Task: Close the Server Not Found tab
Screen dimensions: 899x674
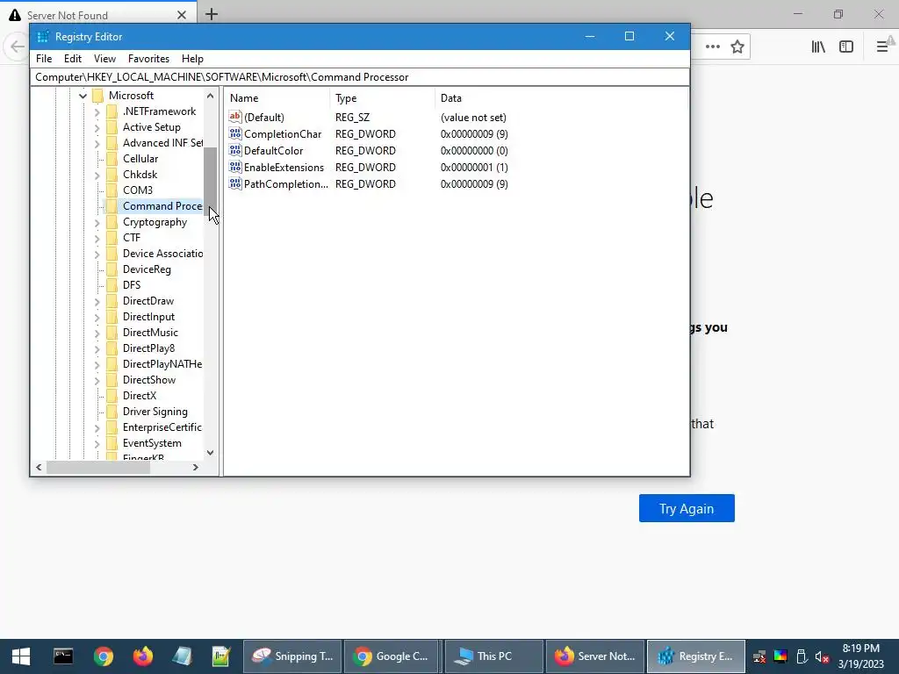Action: point(182,15)
